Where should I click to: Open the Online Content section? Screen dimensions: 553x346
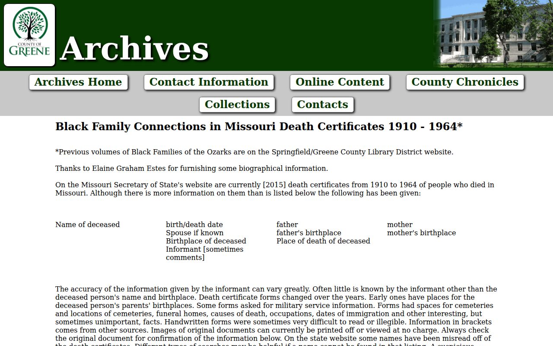[x=340, y=82]
